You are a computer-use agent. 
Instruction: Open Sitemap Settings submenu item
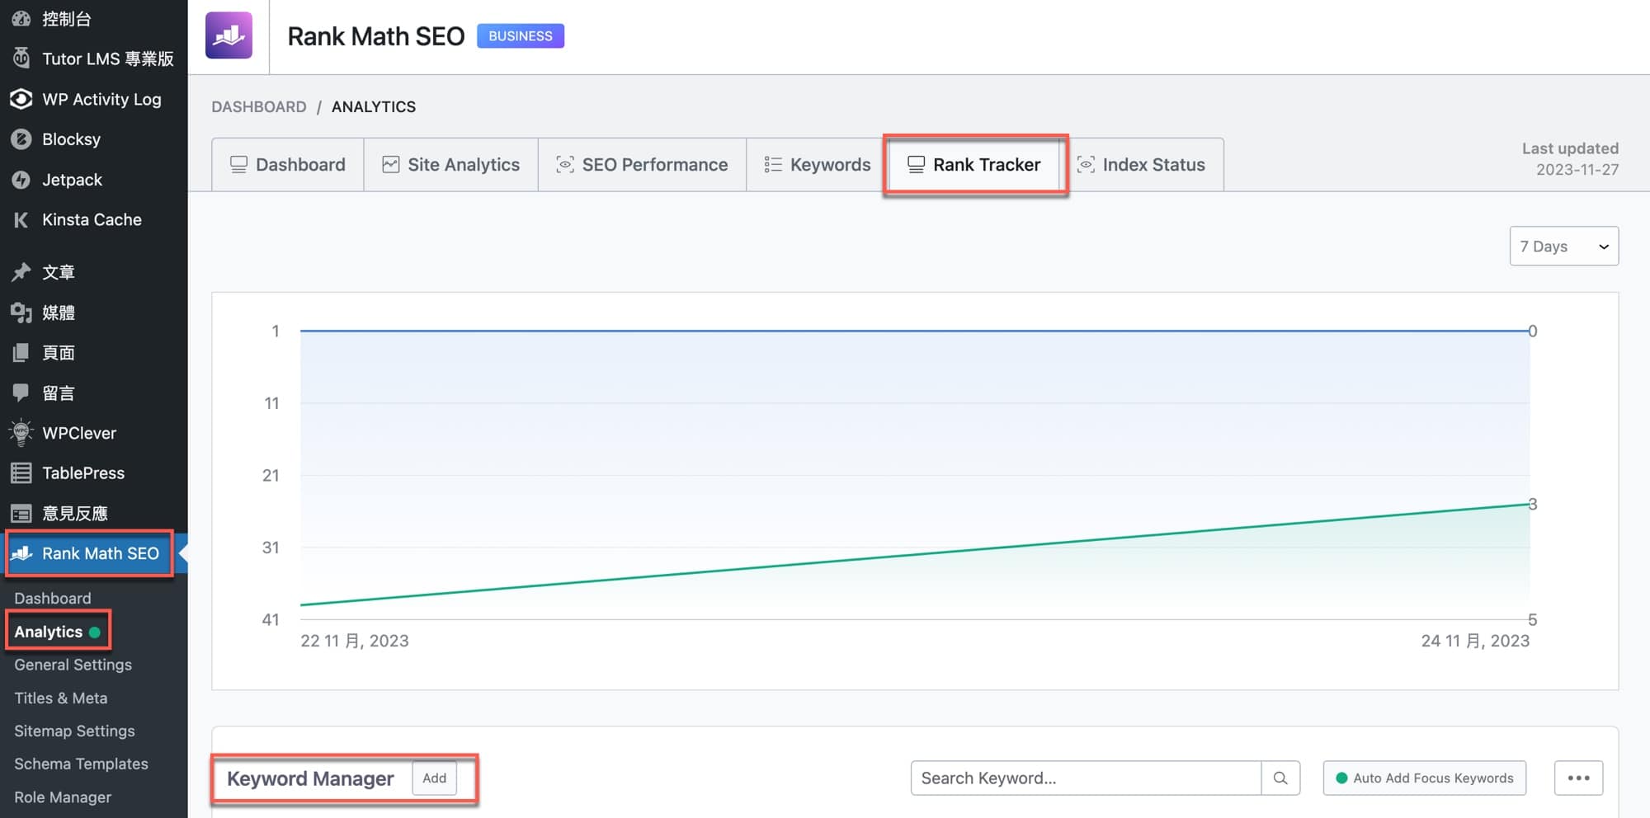[74, 731]
